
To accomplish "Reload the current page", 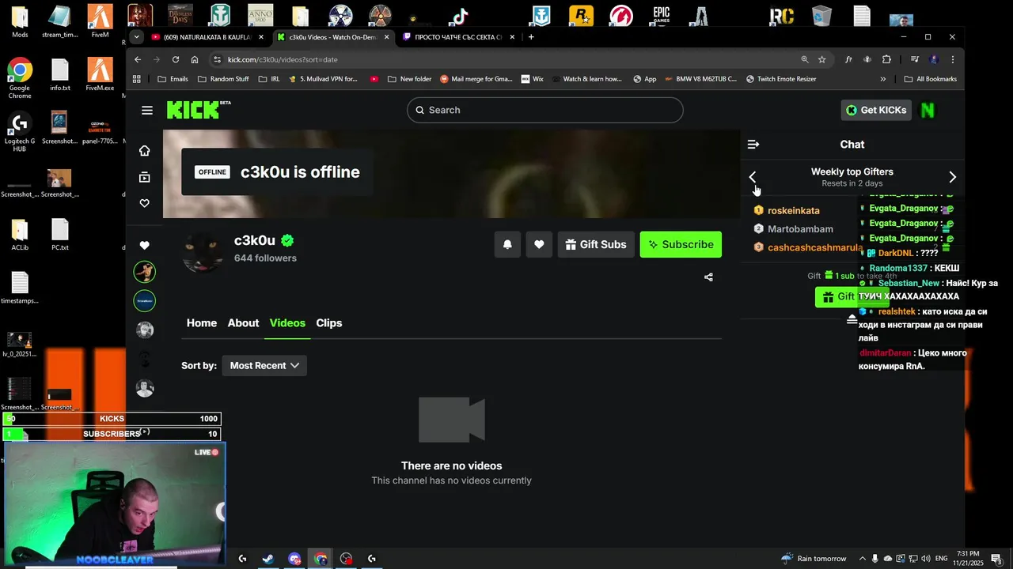I will 176,59.
